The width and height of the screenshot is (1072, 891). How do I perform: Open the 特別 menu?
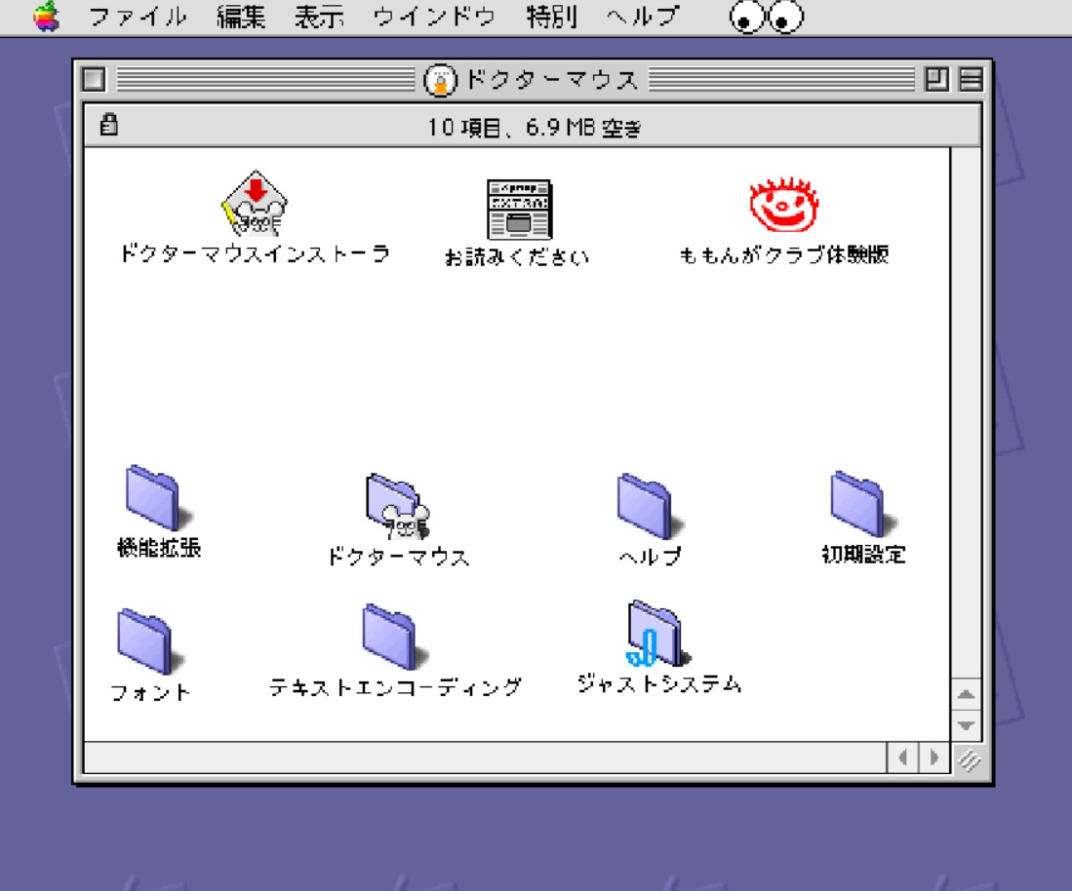[551, 17]
